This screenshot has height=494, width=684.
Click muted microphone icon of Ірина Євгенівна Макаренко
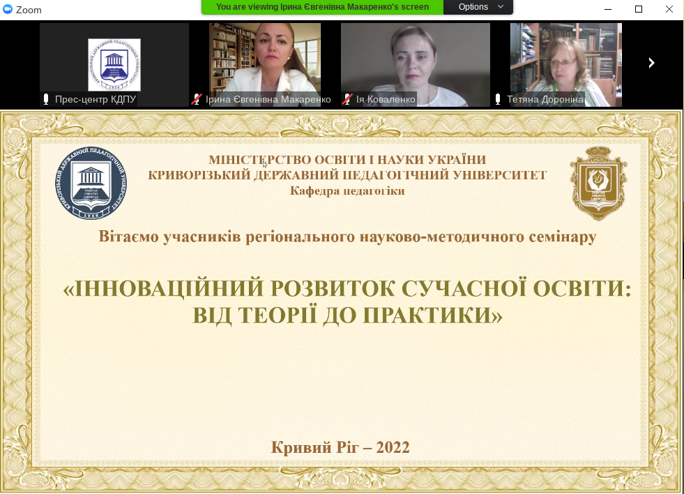coord(197,100)
